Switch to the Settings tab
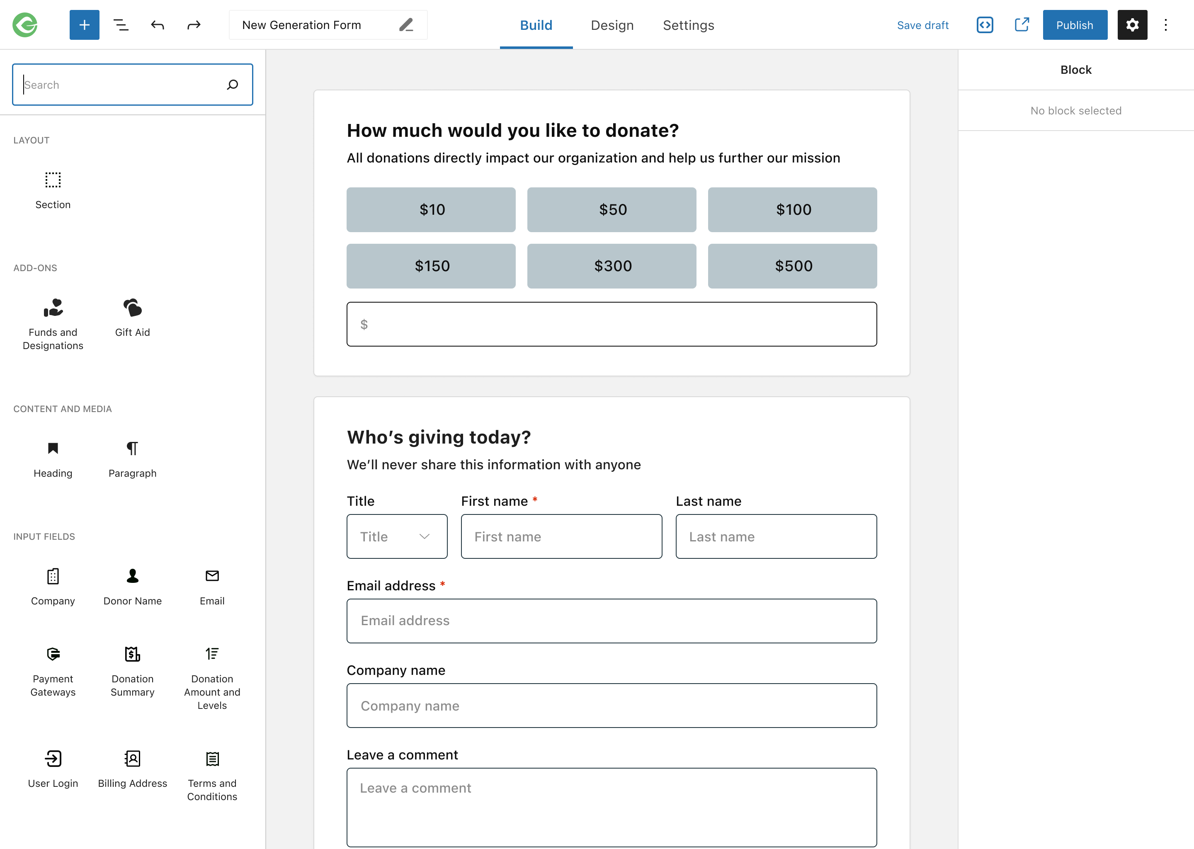The width and height of the screenshot is (1194, 849). pos(688,24)
